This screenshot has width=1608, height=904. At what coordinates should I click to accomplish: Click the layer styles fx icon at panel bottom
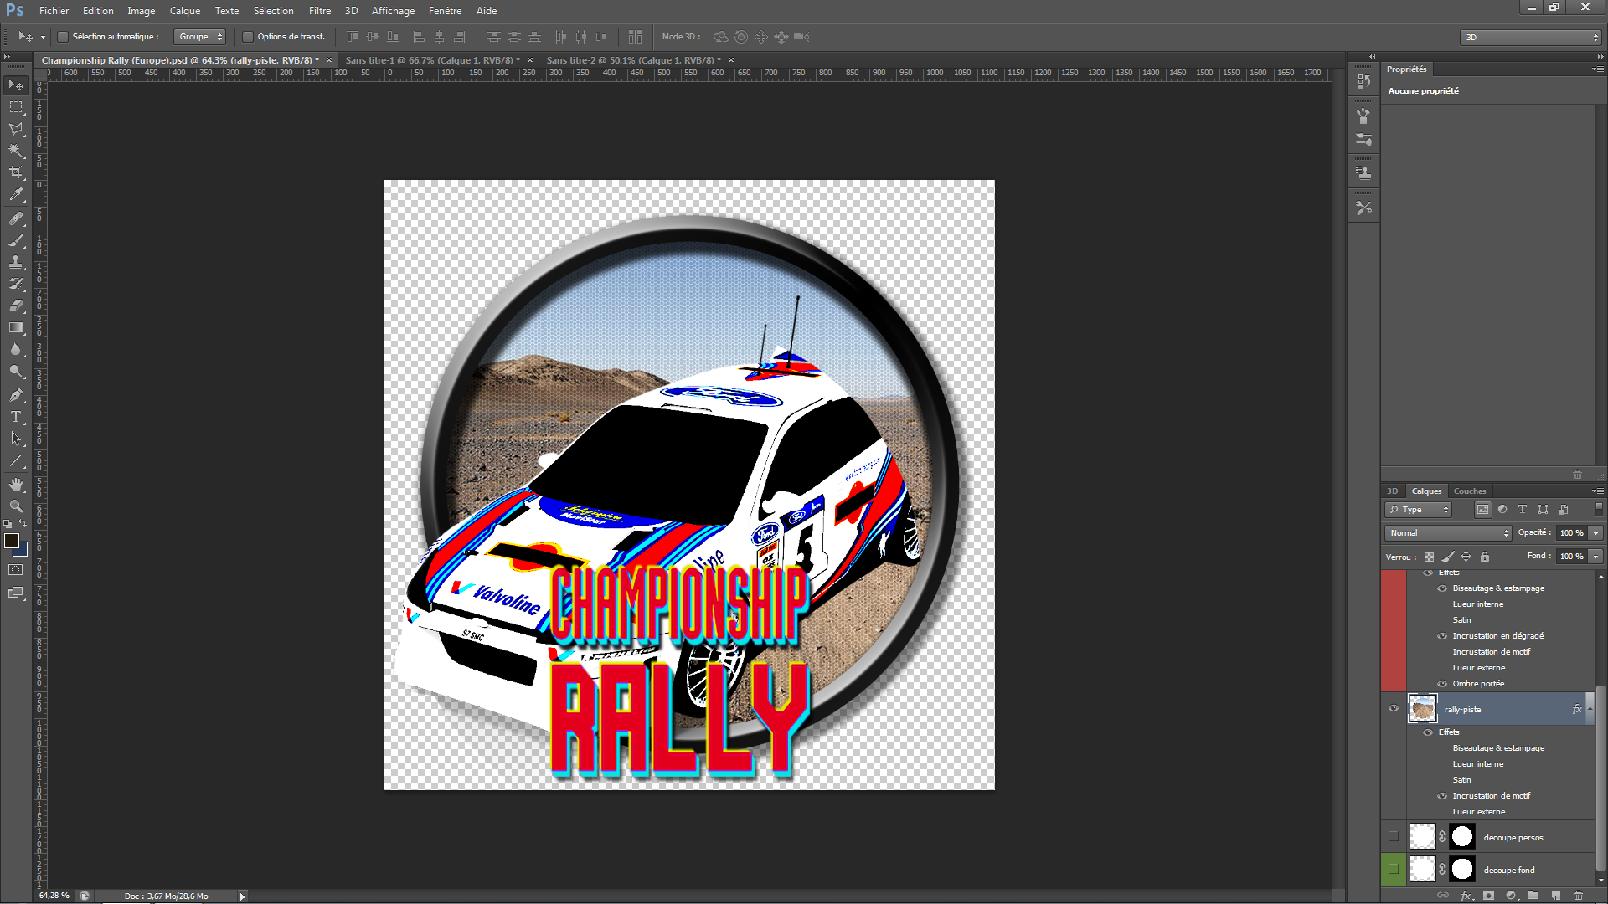click(1466, 895)
